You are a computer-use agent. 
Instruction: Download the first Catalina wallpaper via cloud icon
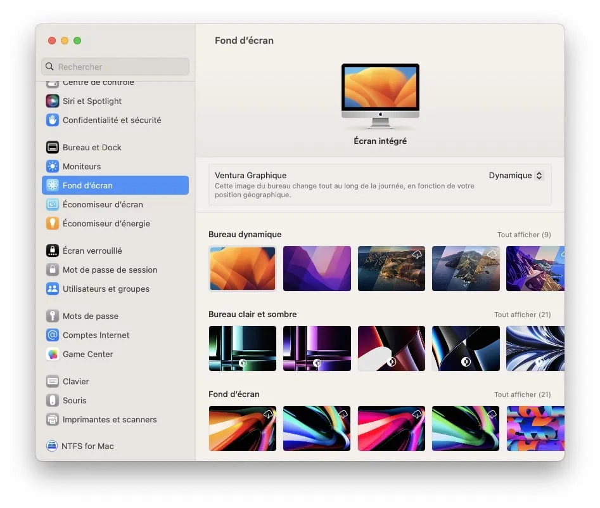(417, 254)
